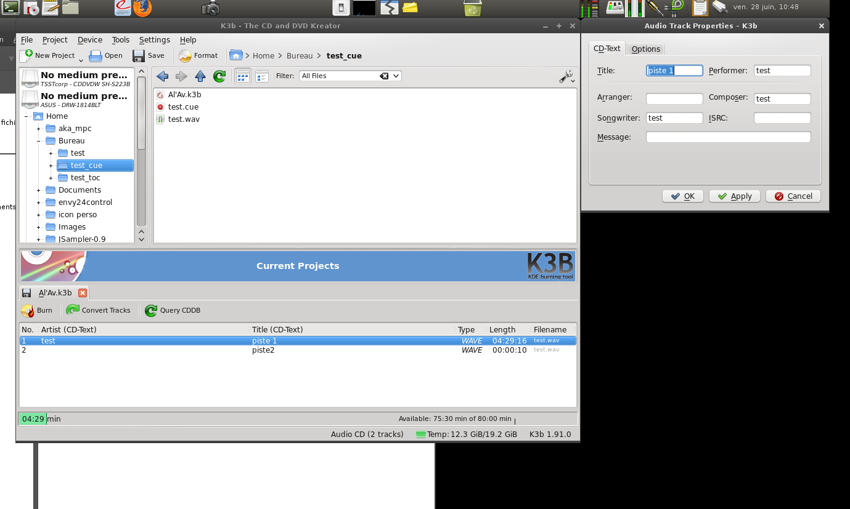
Task: Click the Al'Av.k3b project file
Action: tap(179, 95)
